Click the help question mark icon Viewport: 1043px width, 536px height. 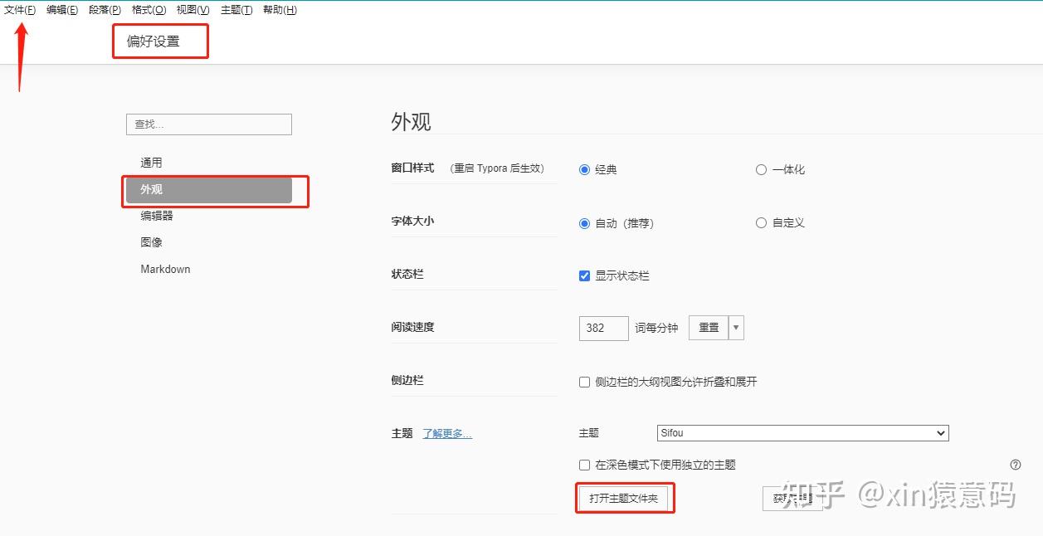(1016, 465)
